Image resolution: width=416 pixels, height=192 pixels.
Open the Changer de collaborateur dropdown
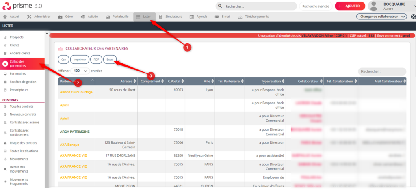[381, 17]
